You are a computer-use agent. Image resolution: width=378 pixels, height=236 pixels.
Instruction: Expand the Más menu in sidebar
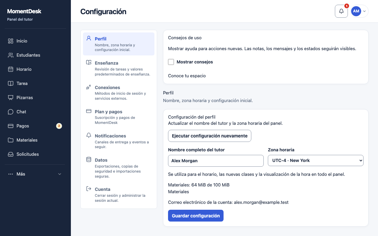(x=35, y=174)
